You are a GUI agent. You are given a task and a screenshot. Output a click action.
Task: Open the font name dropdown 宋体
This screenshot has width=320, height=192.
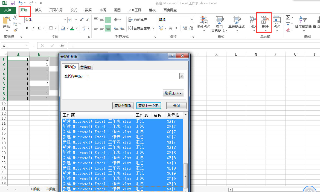coord(65,20)
